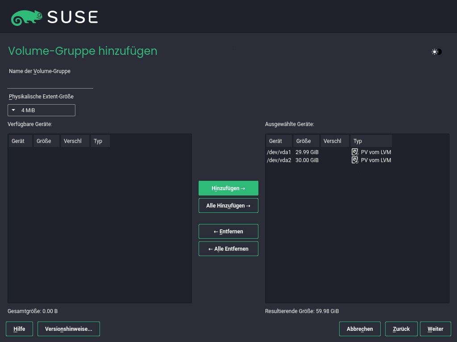Viewport: 457px width, 342px height.
Task: Sort available devices by Gerät column
Action: 20,141
